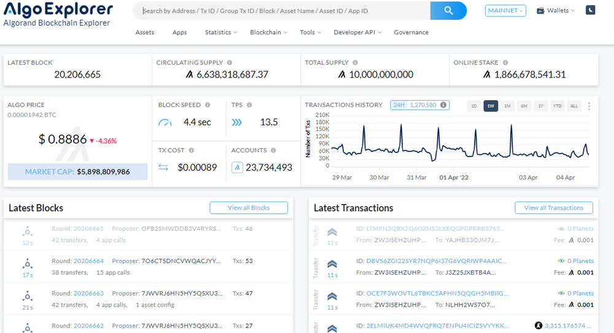Click block icon for round 20206664
Screen dimensions: 614x333
click(x=28, y=264)
